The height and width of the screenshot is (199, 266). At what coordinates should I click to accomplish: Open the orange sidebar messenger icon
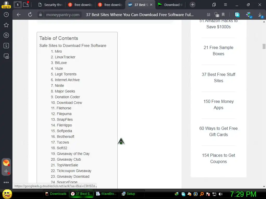6,163
